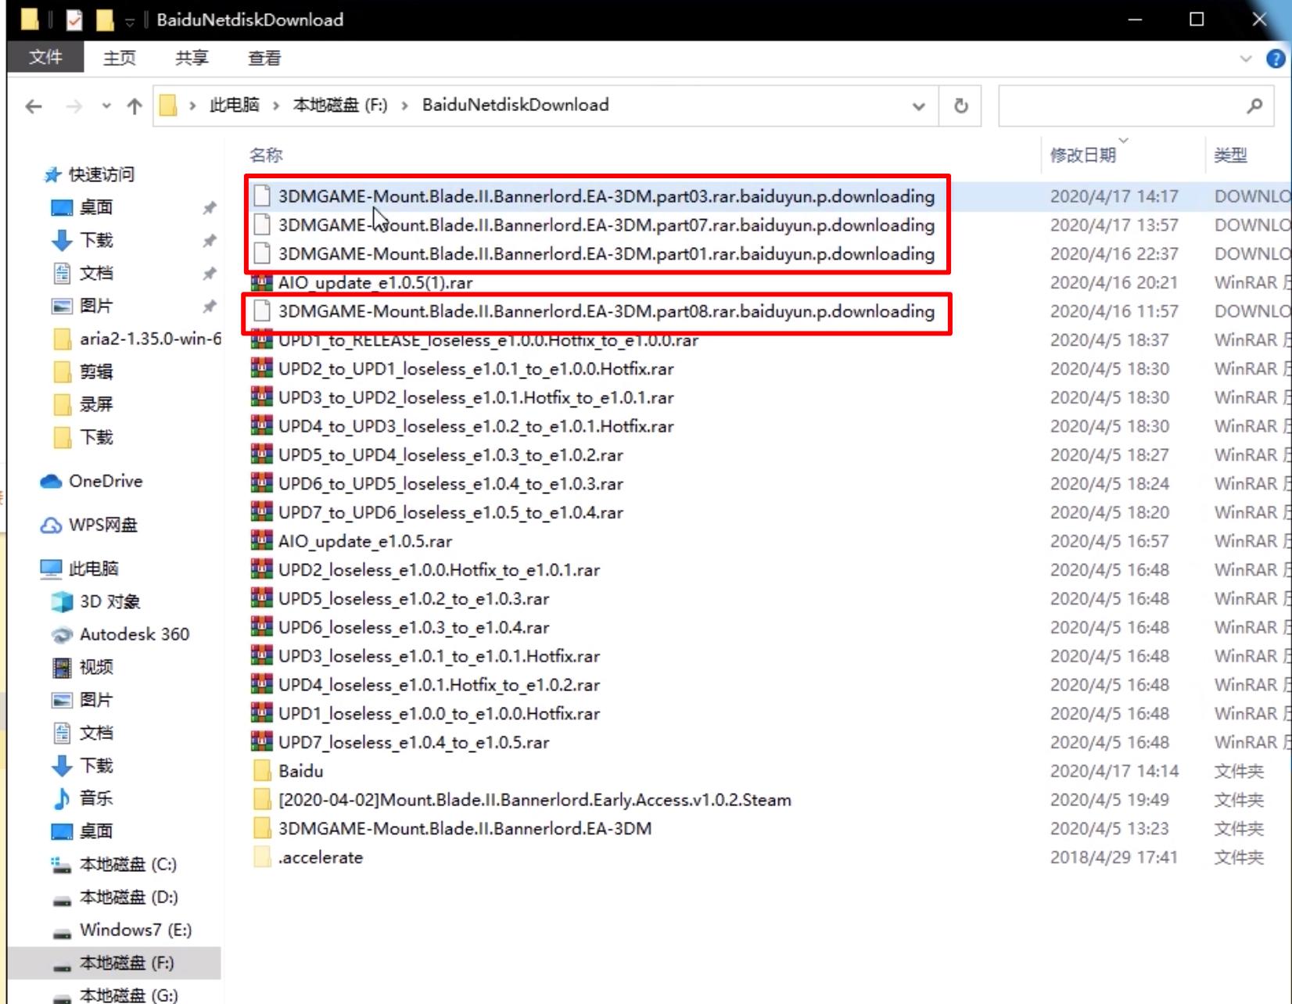Viewport: 1292px width, 1004px height.
Task: Select file UPD7_to_UPD6_loseless_e1.0.5_to_e1.0.4.rar
Action: tap(450, 512)
